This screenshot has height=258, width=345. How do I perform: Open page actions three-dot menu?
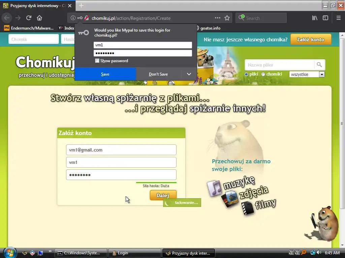pos(217,18)
